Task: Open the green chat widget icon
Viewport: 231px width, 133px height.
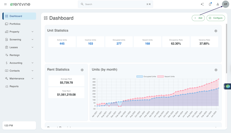Action: point(228,86)
